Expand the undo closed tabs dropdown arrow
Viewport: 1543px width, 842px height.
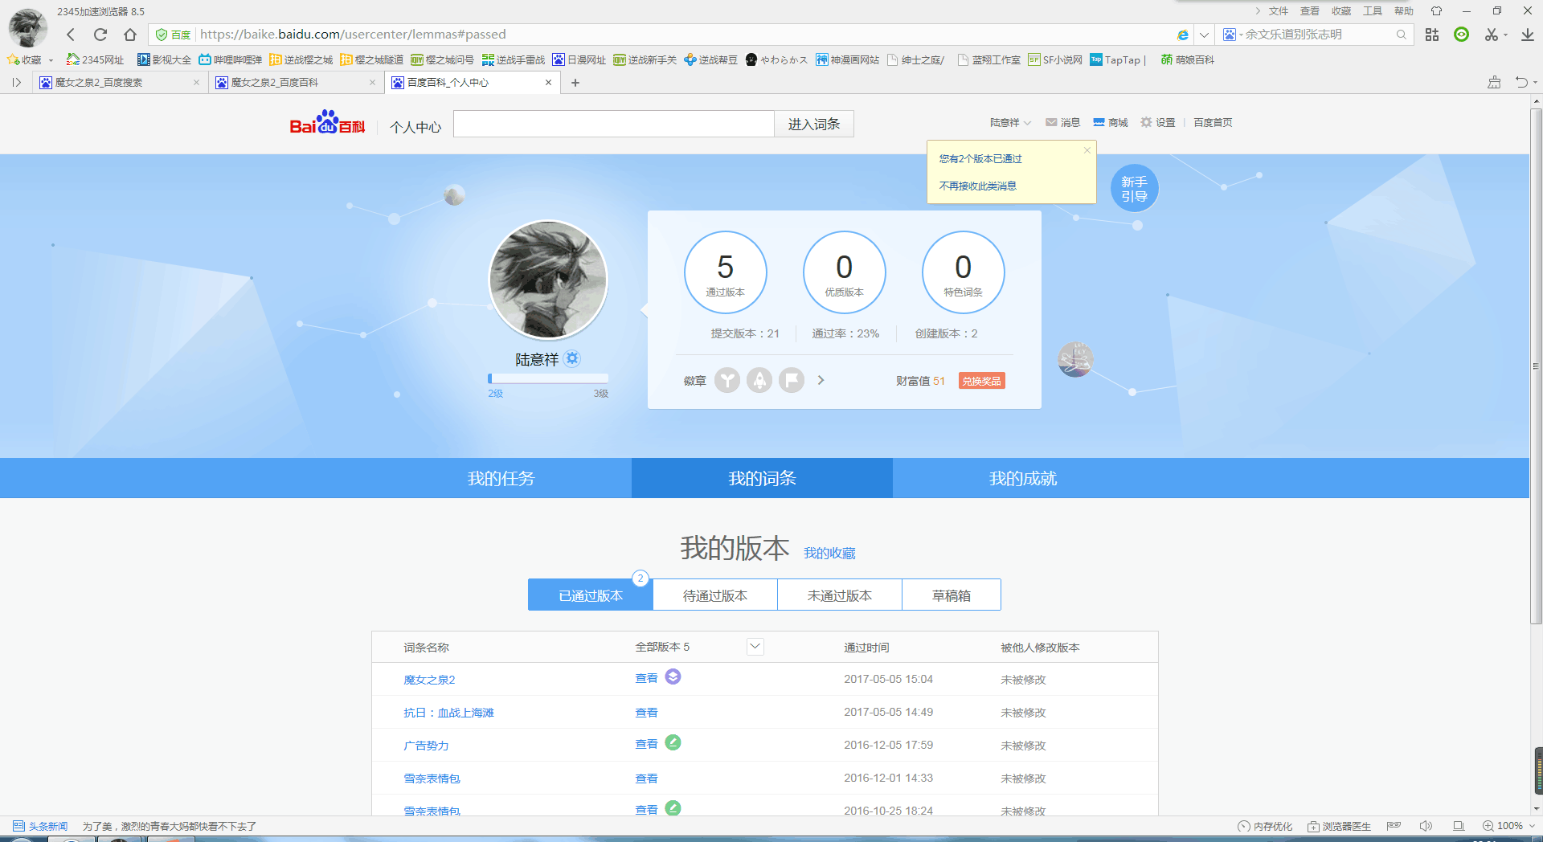tap(1535, 82)
